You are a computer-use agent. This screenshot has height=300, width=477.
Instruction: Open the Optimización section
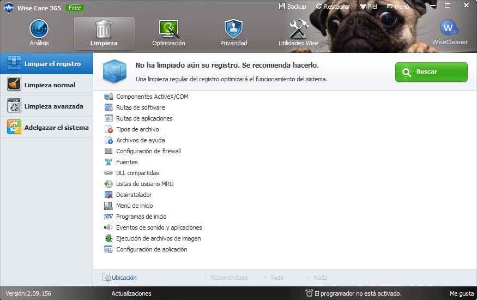(168, 33)
